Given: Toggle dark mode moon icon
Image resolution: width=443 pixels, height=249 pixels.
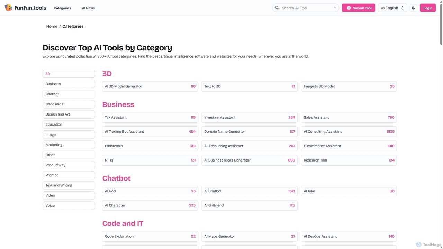Looking at the screenshot, I should tap(413, 8).
